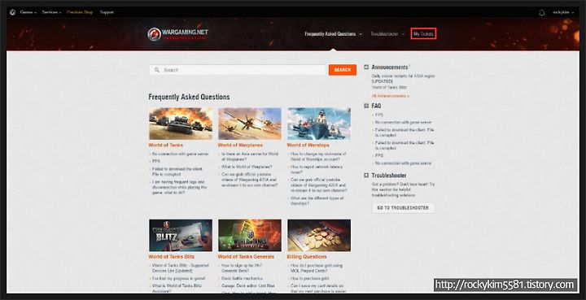Image resolution: width=586 pixels, height=300 pixels.
Task: Open change nickname of Warships account question
Action: 318,156
